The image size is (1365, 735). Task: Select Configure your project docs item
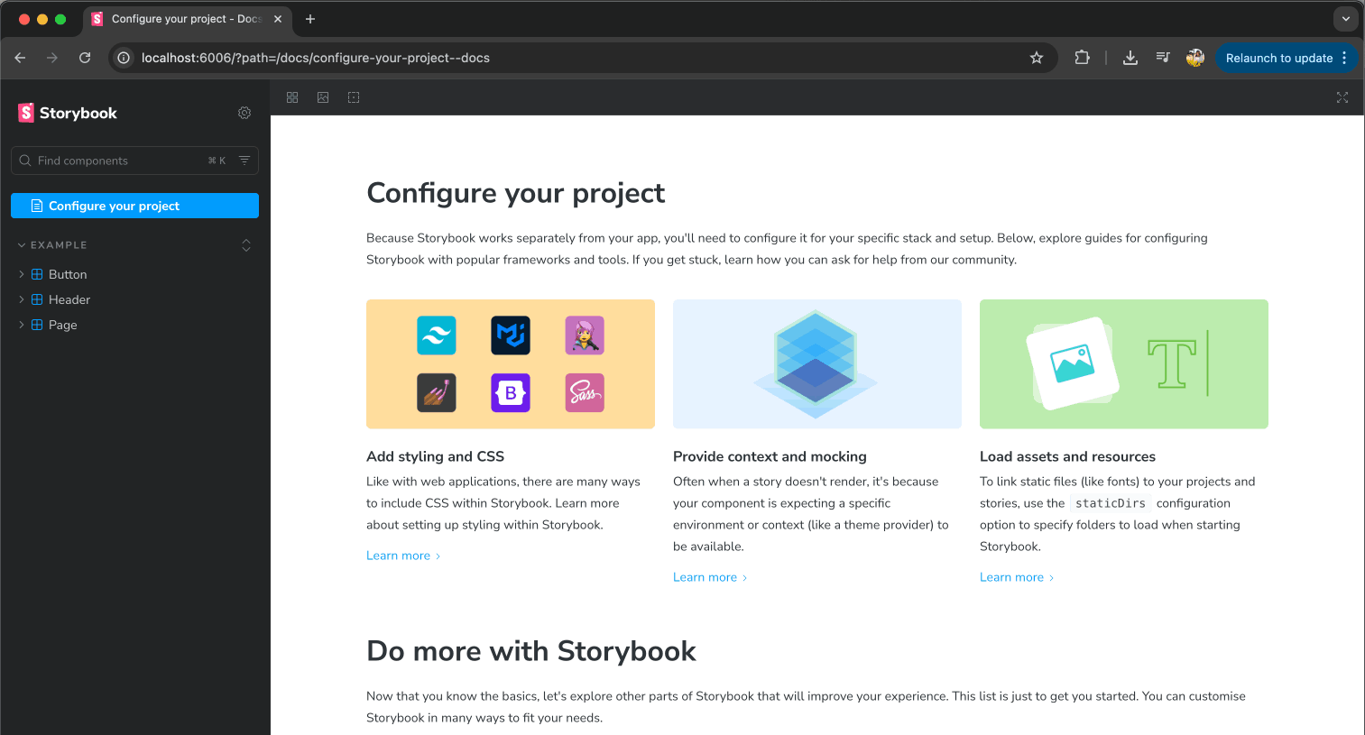134,206
